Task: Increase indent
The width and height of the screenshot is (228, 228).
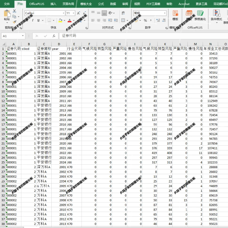Action: [116, 20]
